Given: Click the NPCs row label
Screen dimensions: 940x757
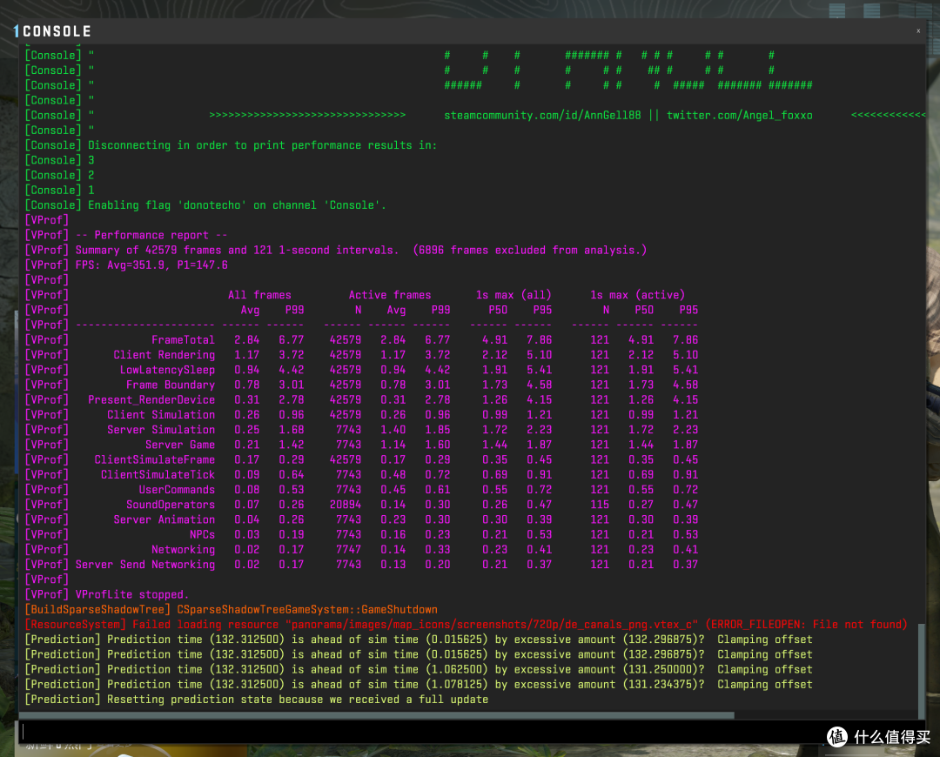Looking at the screenshot, I should 202,534.
